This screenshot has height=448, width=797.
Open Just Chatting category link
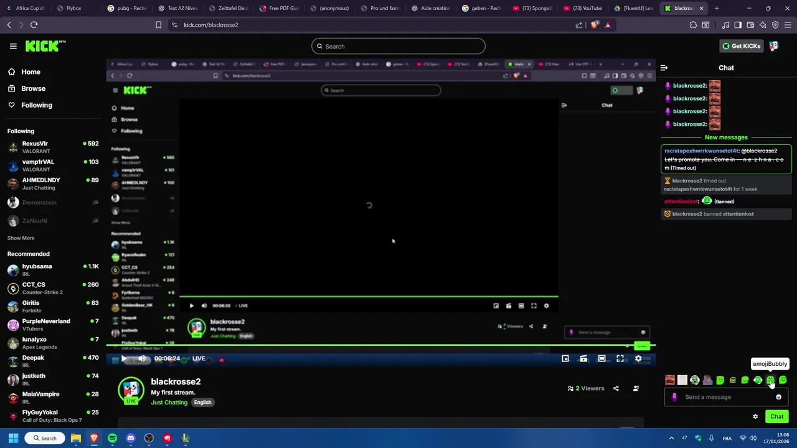click(x=169, y=403)
